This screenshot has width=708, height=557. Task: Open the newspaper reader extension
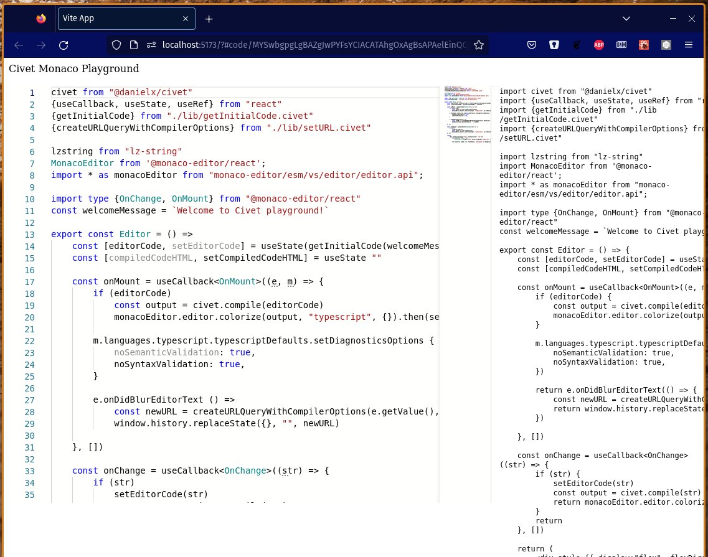coord(621,45)
